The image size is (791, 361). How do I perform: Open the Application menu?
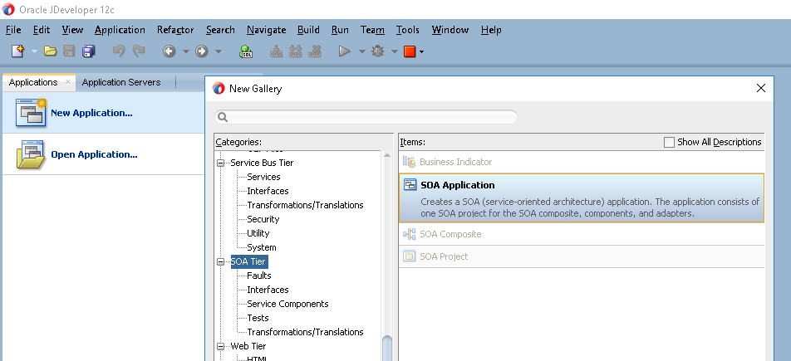[x=120, y=30]
